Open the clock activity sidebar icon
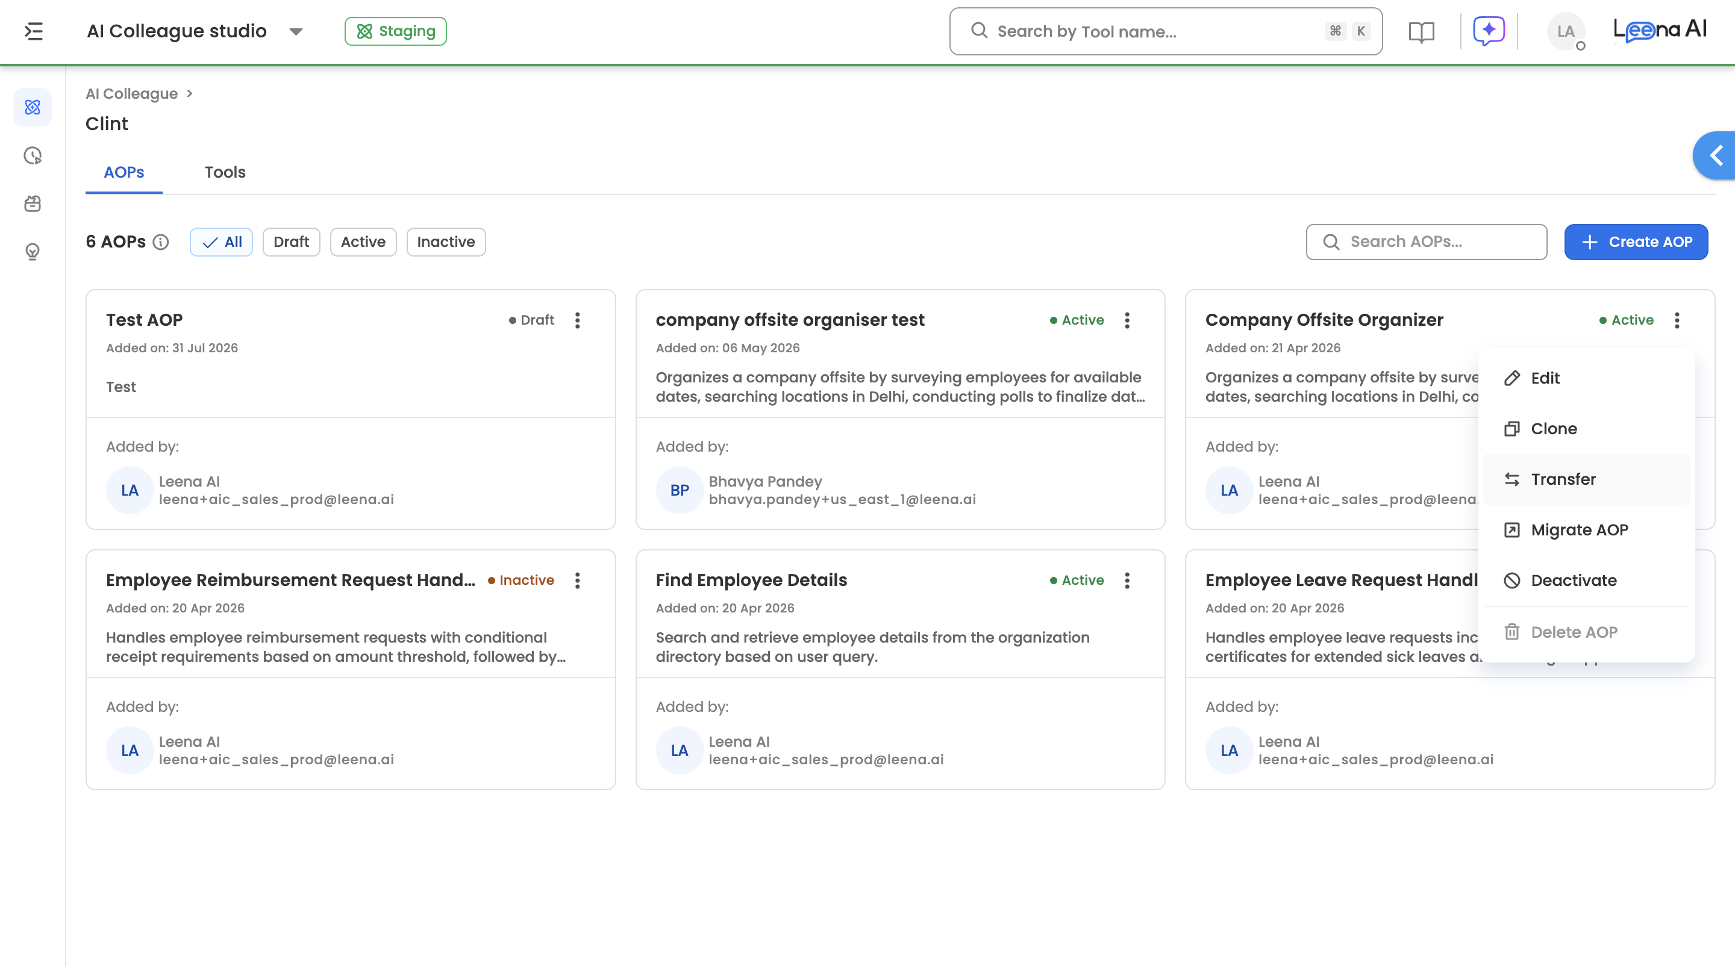Screen dimensions: 1735x966 tap(33, 155)
